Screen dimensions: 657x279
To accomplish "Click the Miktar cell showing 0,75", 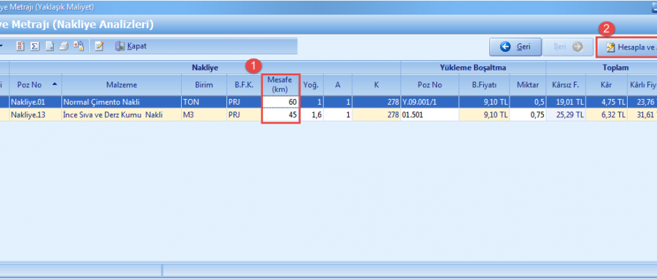I will [x=527, y=114].
